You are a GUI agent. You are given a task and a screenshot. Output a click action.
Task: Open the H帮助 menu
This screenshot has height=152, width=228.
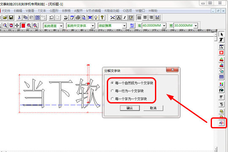coord(153,11)
